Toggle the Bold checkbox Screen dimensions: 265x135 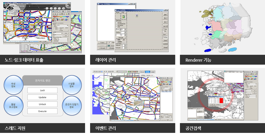tap(116, 40)
